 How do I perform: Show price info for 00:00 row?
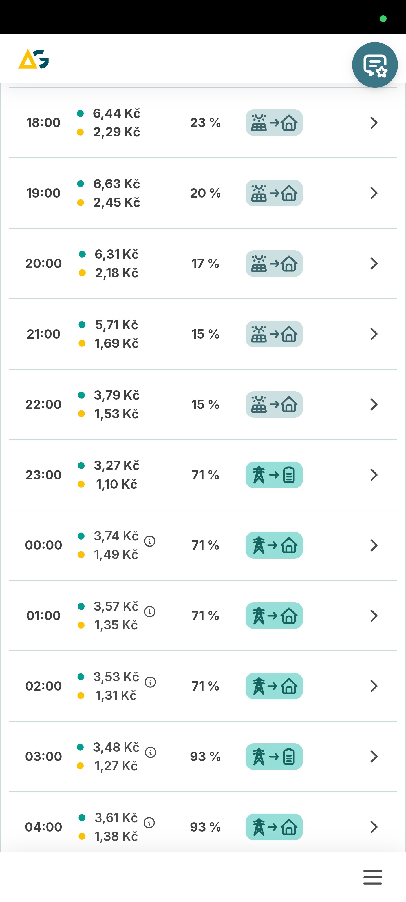(150, 541)
